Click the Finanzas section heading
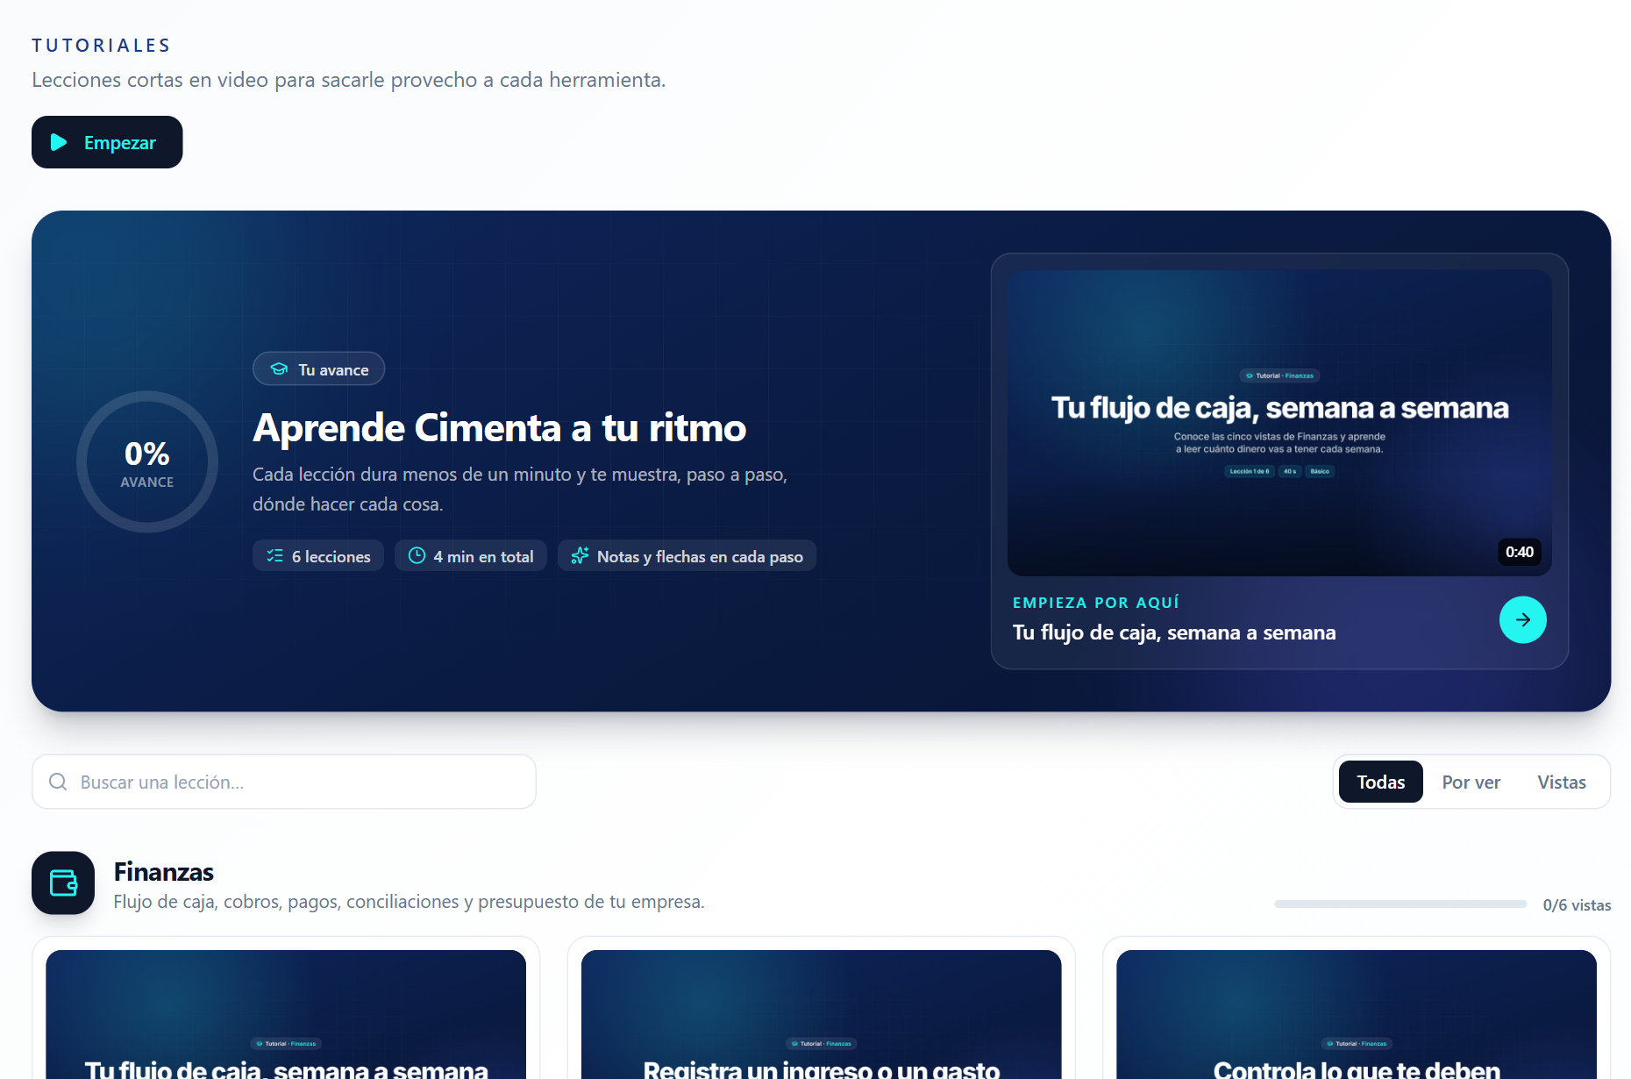This screenshot has width=1631, height=1079. (x=164, y=872)
